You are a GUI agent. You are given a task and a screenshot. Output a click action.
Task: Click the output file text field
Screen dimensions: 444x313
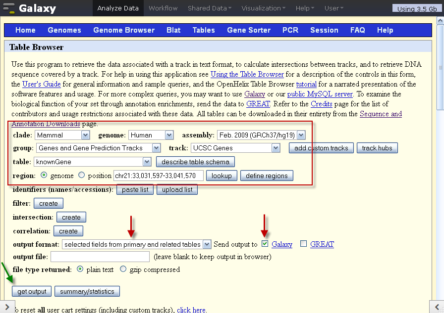point(100,257)
